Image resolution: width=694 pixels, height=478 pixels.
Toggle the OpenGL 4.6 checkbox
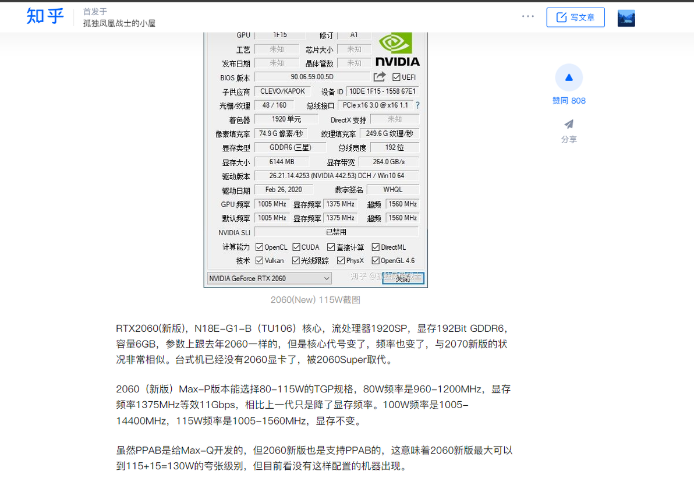pyautogui.click(x=376, y=261)
